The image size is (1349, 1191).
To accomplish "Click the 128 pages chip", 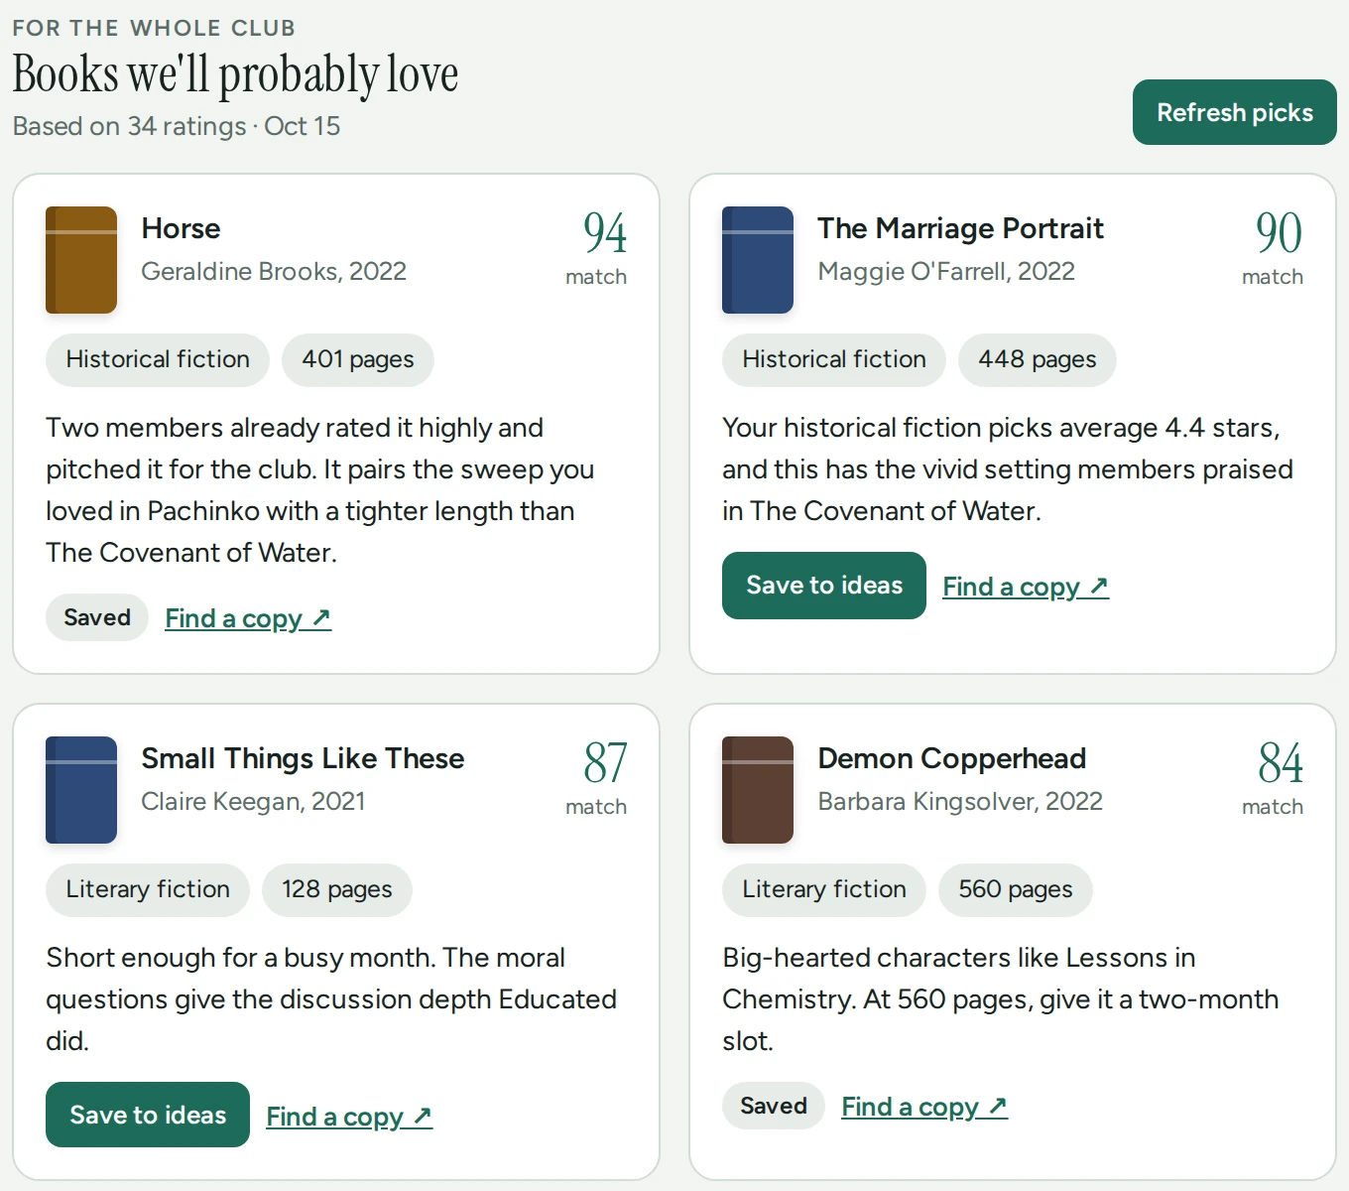I will coord(337,889).
